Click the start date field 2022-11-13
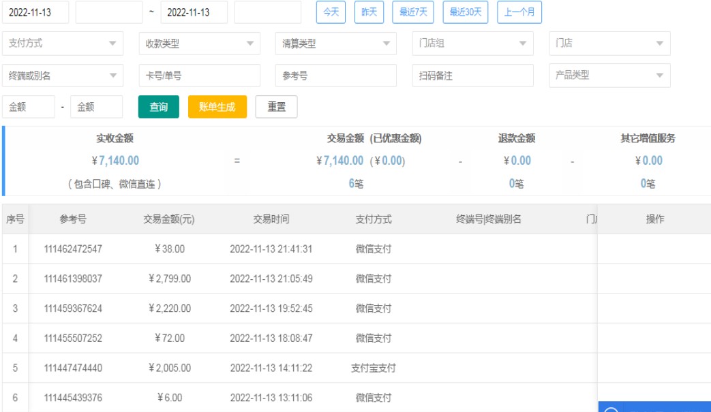 (35, 12)
